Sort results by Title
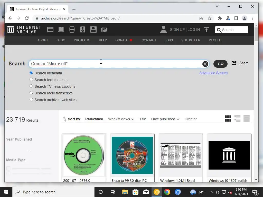This screenshot has width=263, height=197. (x=143, y=119)
